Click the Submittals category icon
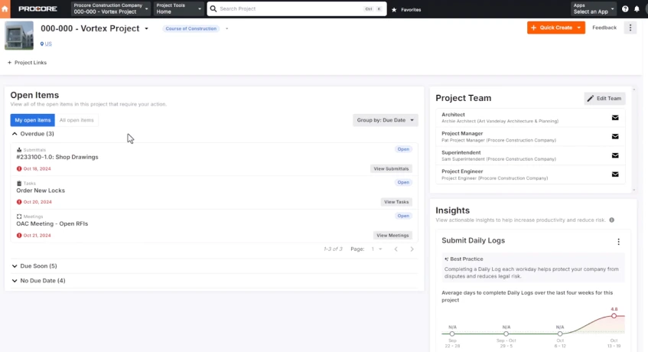The image size is (648, 352). tap(19, 150)
